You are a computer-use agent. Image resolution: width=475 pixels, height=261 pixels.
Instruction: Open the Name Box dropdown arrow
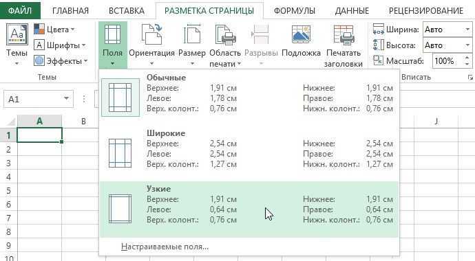pyautogui.click(x=66, y=98)
